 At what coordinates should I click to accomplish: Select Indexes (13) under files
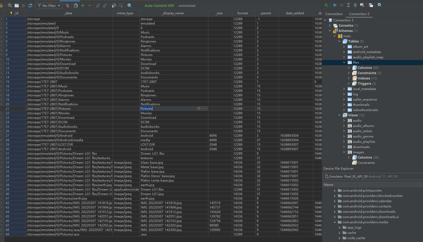[x=367, y=78]
